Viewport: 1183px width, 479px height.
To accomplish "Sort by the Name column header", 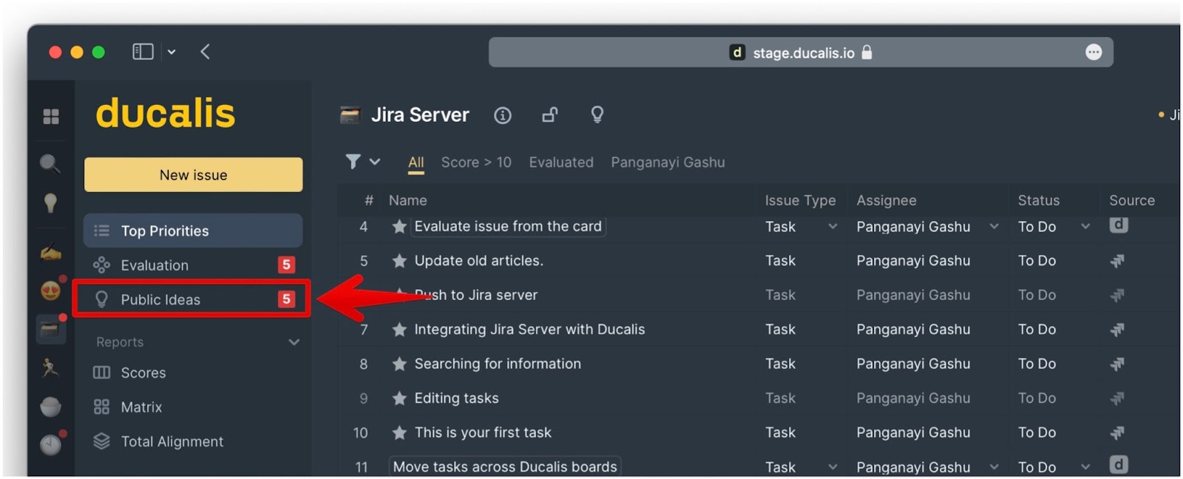I will [407, 200].
